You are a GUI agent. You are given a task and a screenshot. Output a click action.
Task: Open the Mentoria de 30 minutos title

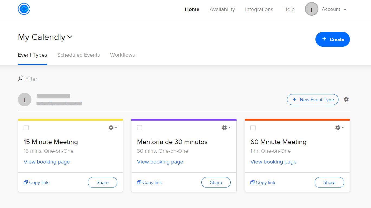coord(172,142)
